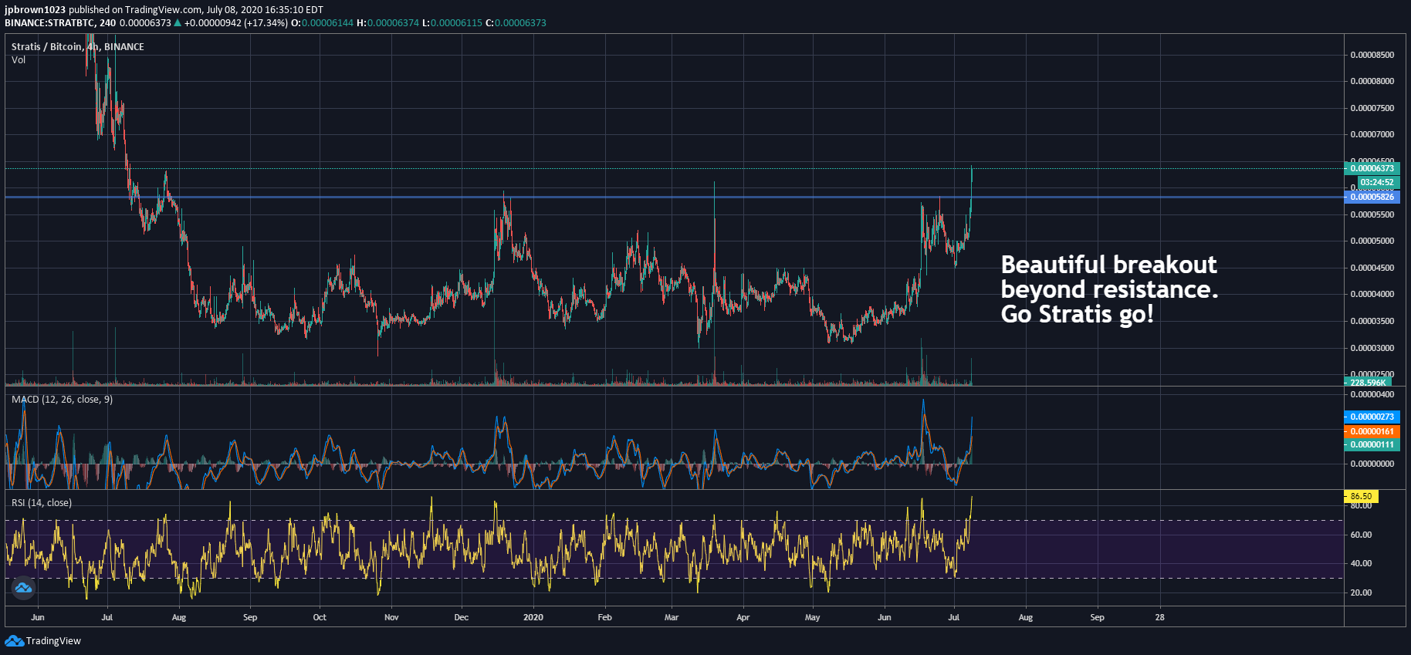This screenshot has width=1411, height=655.
Task: Click the 0.00000000 MACD zero axis label
Action: (x=1372, y=464)
